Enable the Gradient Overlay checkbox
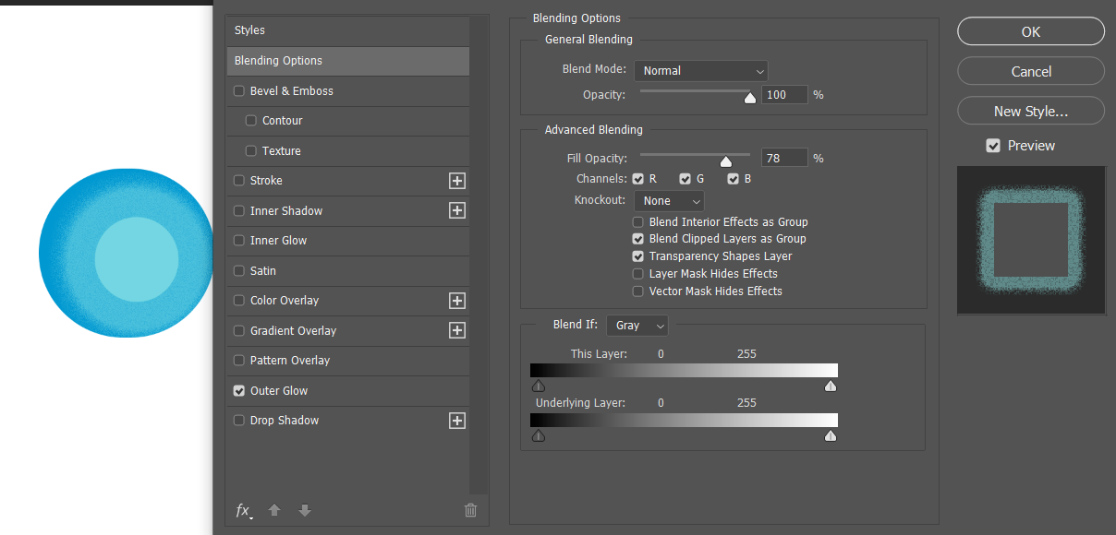Image resolution: width=1116 pixels, height=535 pixels. tap(239, 331)
